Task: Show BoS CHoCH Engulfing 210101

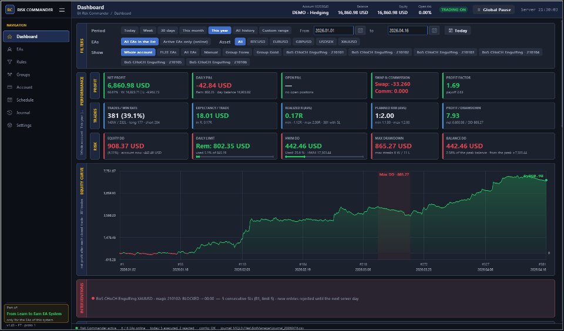Action: click(315, 52)
